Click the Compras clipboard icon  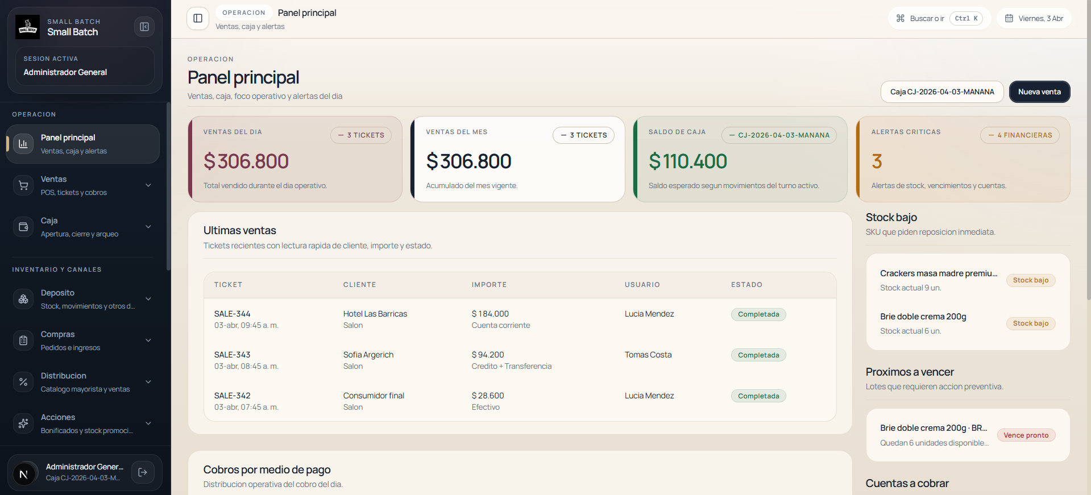pos(23,340)
